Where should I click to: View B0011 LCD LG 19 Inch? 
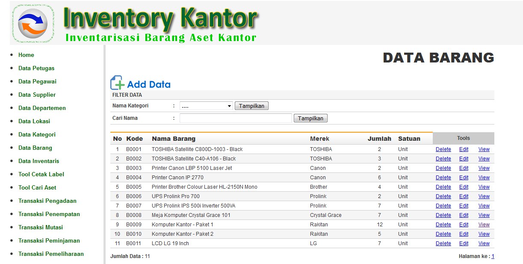coord(484,243)
